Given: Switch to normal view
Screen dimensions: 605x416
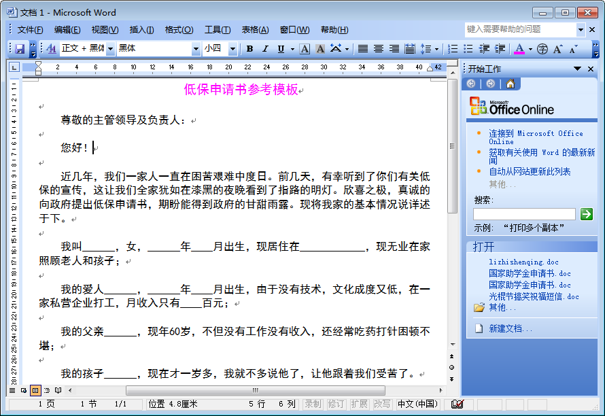Looking at the screenshot, I should 12,391.
